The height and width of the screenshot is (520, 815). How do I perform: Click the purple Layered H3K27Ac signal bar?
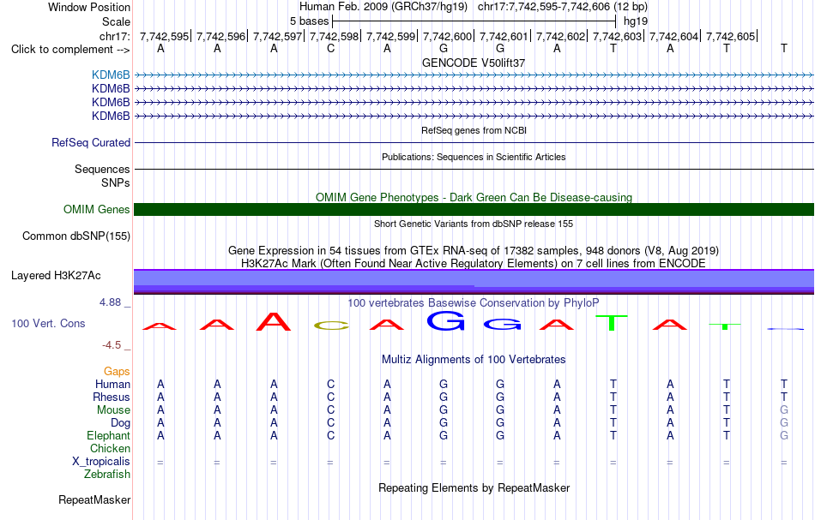coord(474,281)
